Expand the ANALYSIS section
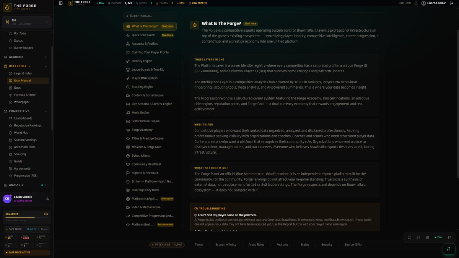 26,185
